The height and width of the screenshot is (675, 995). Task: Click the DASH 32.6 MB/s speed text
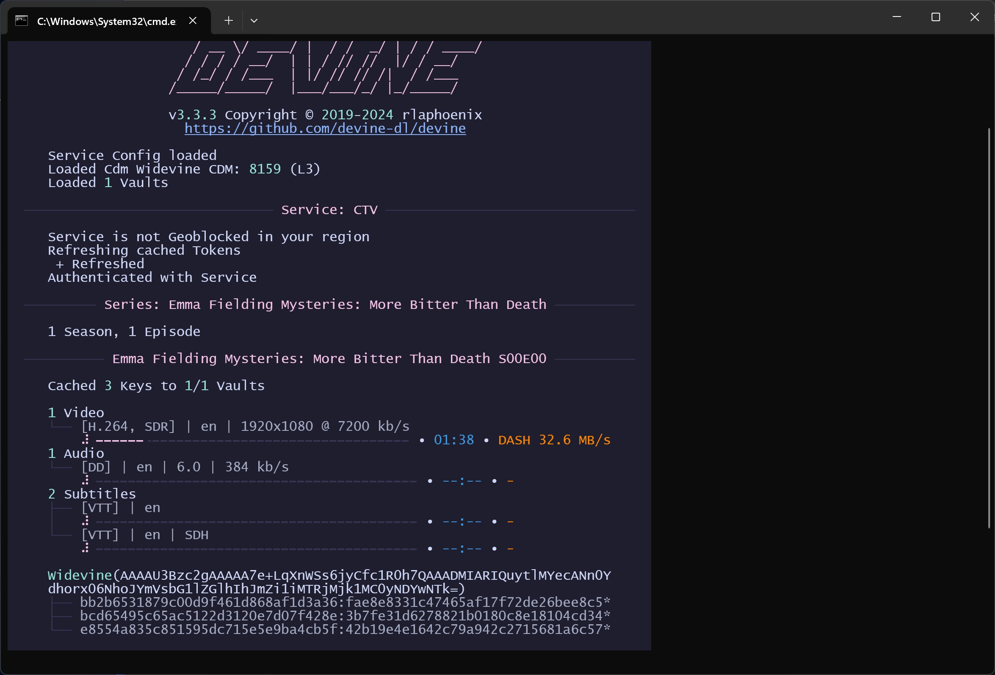(x=554, y=440)
